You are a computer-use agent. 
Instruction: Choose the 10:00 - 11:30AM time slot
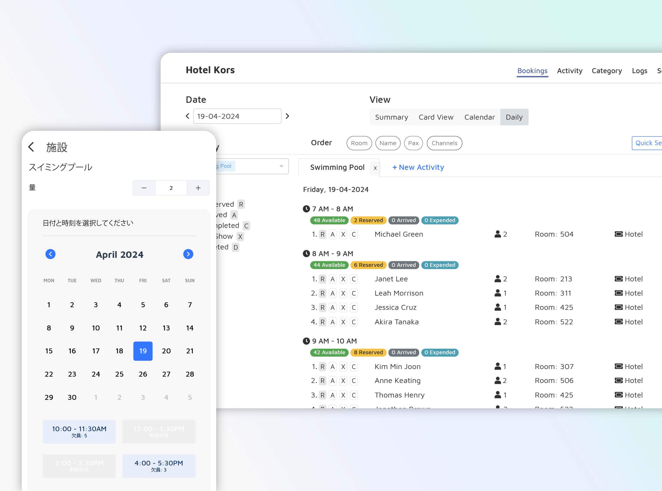79,431
